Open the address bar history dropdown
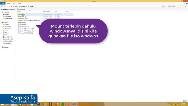This screenshot has height=106, width=188. (x=162, y=6)
